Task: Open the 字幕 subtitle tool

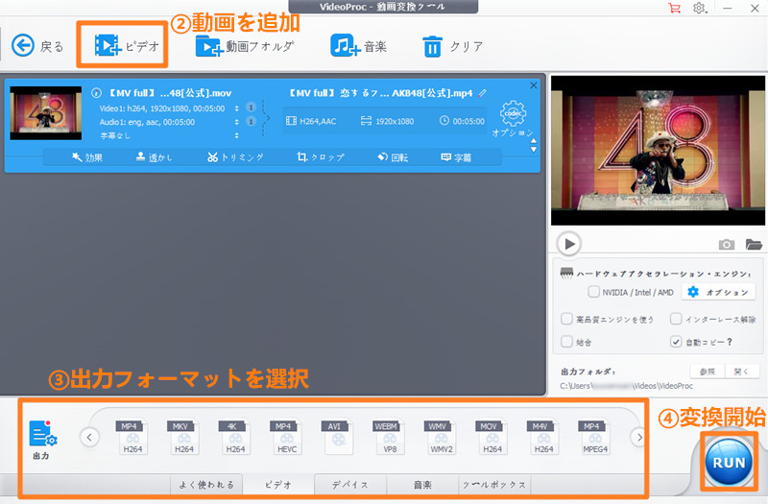Action: (456, 157)
